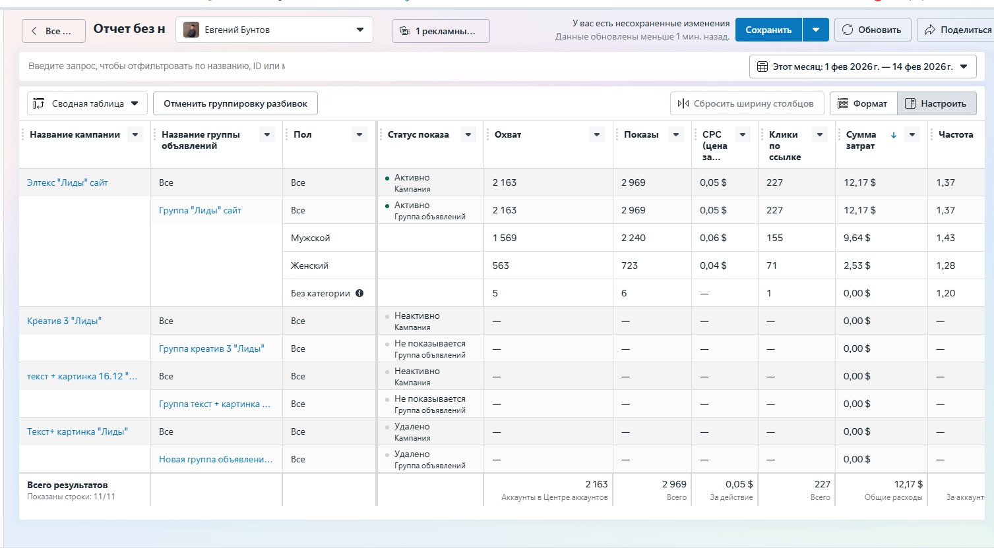Screen dimensions: 994x548
Task: Open the "Формат" table formatting option
Action: [x=863, y=103]
